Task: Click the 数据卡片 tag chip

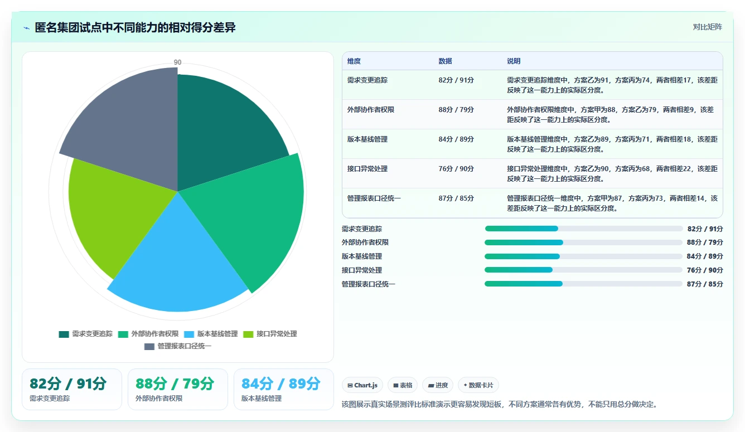Action: click(478, 385)
